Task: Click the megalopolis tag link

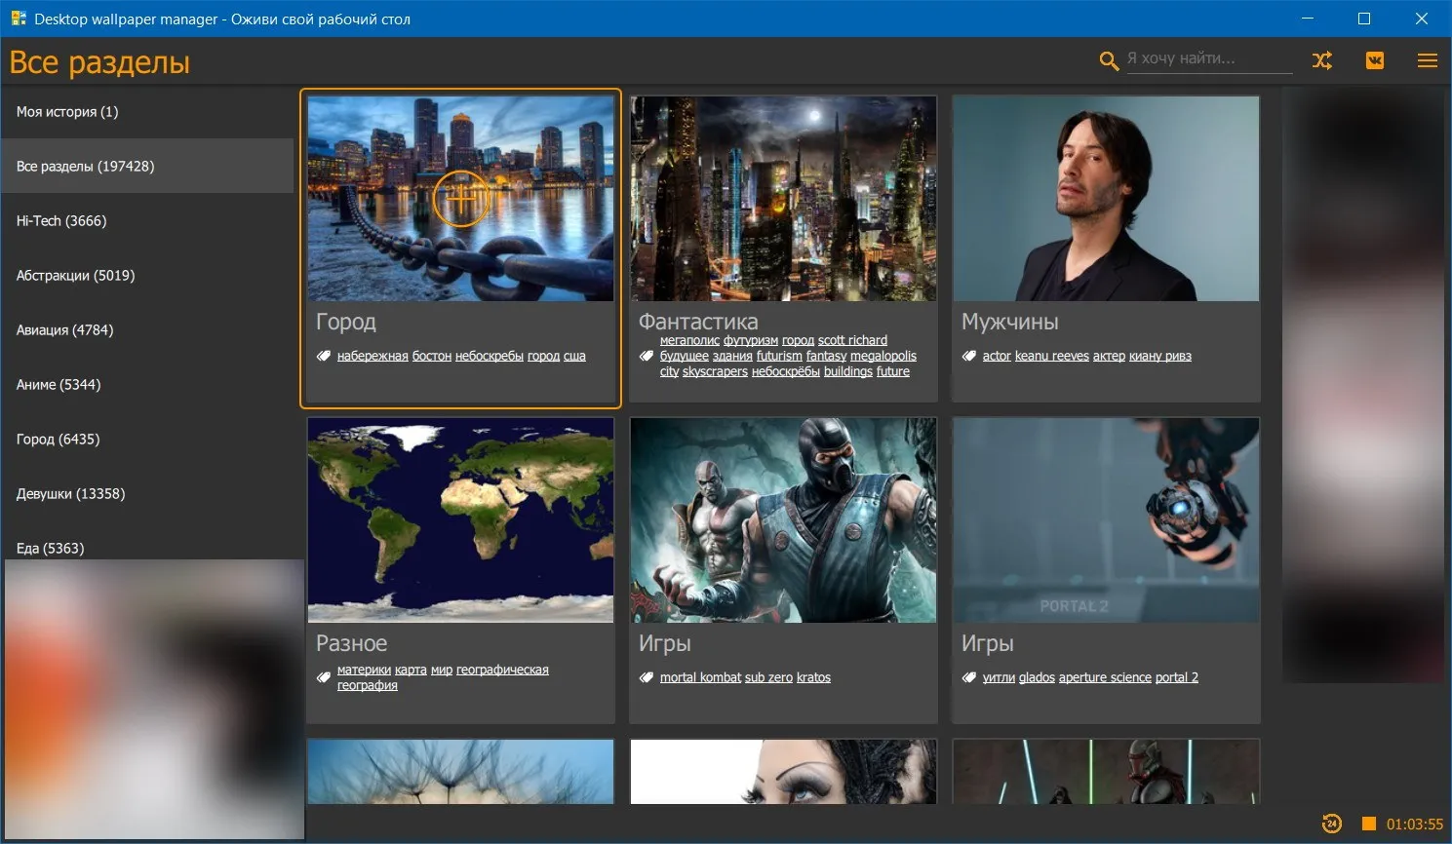Action: 883,356
